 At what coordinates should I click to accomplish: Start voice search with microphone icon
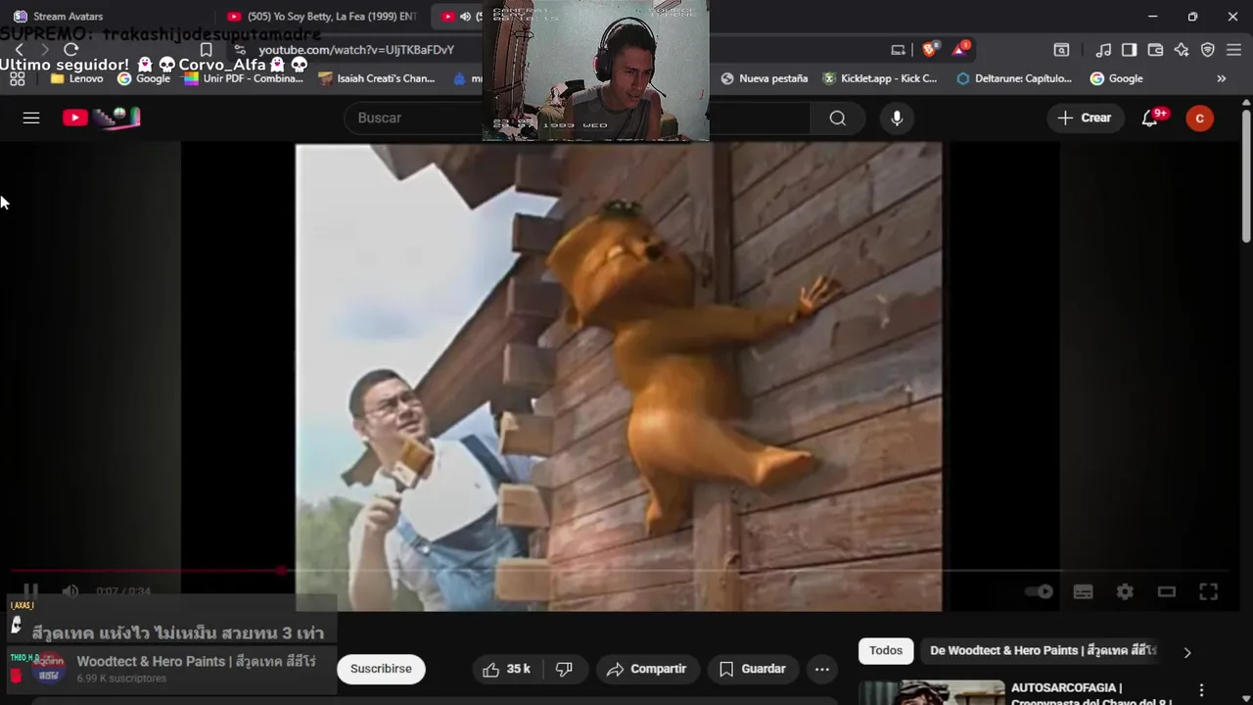tap(897, 117)
